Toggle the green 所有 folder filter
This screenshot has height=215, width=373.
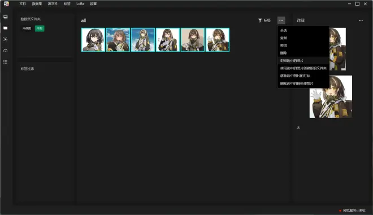pyautogui.click(x=40, y=29)
